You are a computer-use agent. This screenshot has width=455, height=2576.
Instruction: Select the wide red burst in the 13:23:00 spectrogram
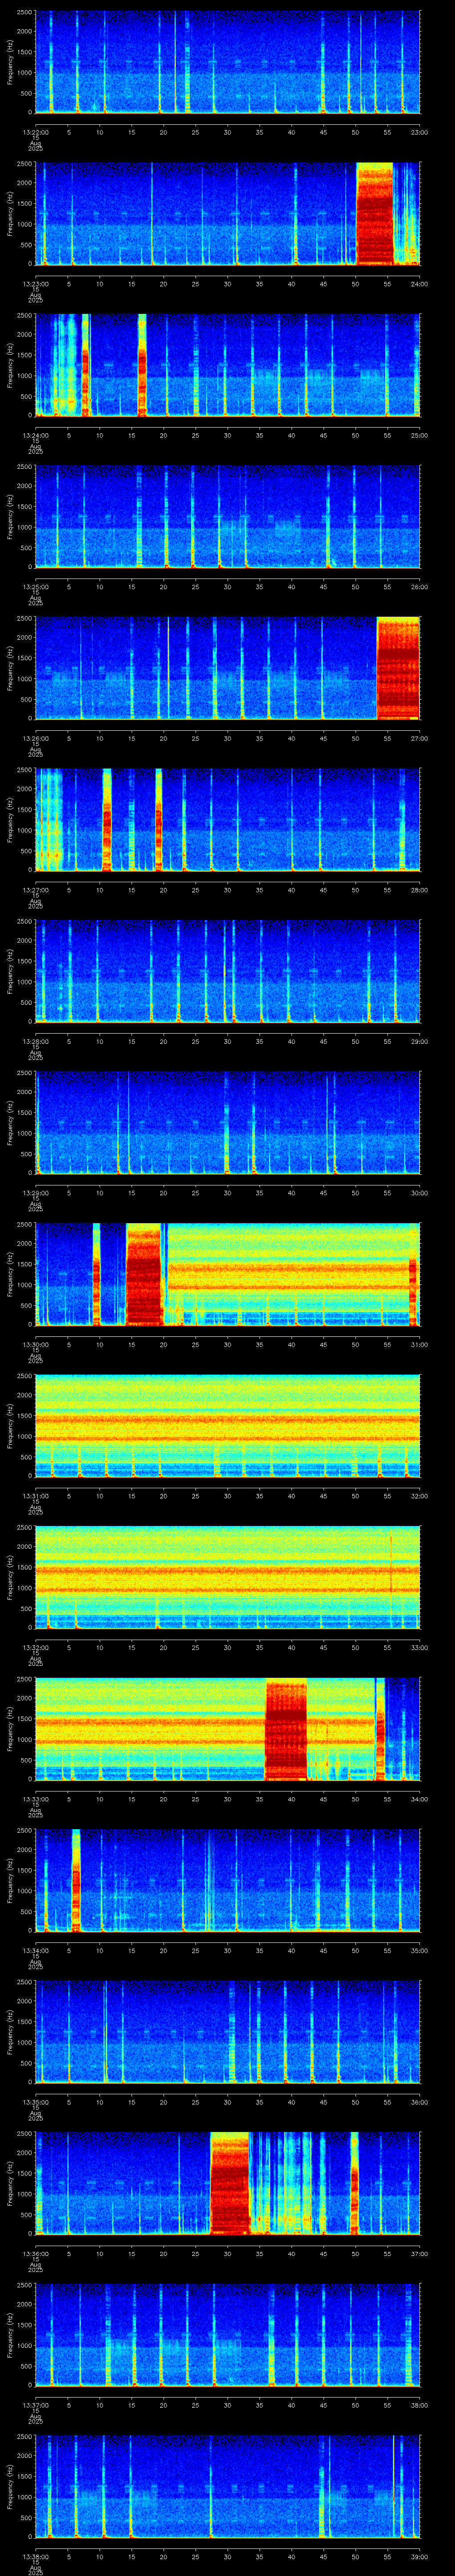click(x=375, y=214)
